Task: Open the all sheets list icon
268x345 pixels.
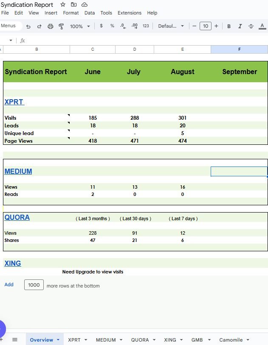Action: coord(15,340)
